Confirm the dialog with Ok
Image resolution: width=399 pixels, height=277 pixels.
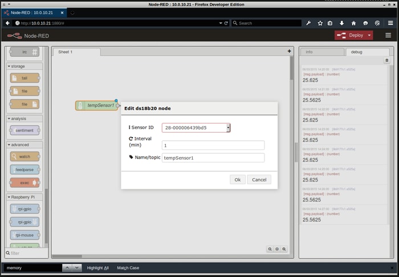(238, 180)
